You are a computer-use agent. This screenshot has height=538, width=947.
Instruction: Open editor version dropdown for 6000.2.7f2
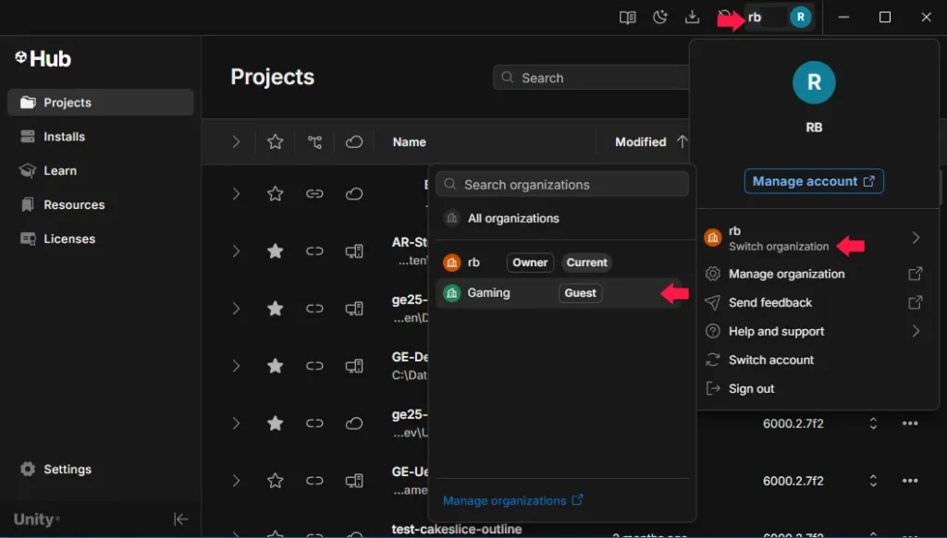[x=873, y=423]
